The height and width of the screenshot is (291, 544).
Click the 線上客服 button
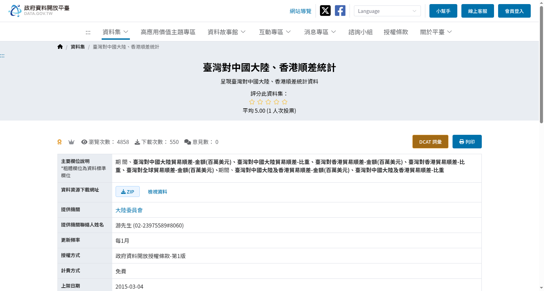coord(478,11)
